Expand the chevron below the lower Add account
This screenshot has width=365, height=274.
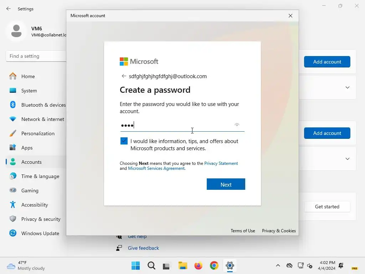(347, 159)
